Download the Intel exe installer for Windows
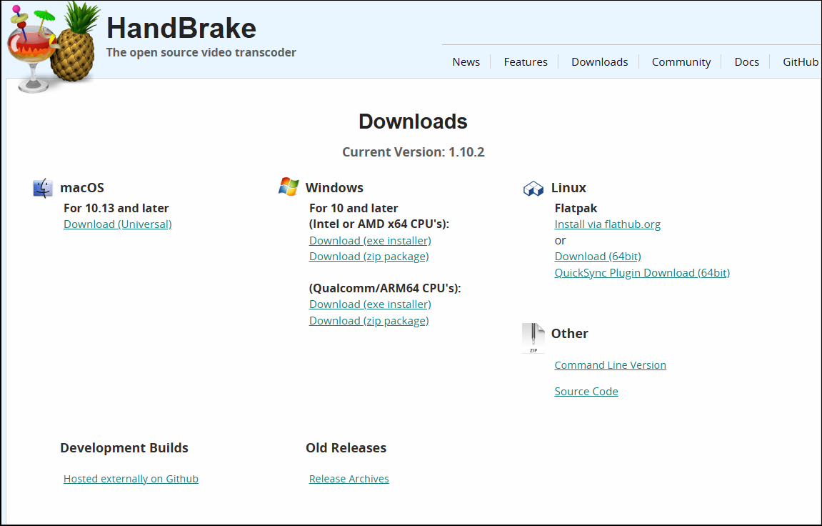822x526 pixels. click(369, 240)
